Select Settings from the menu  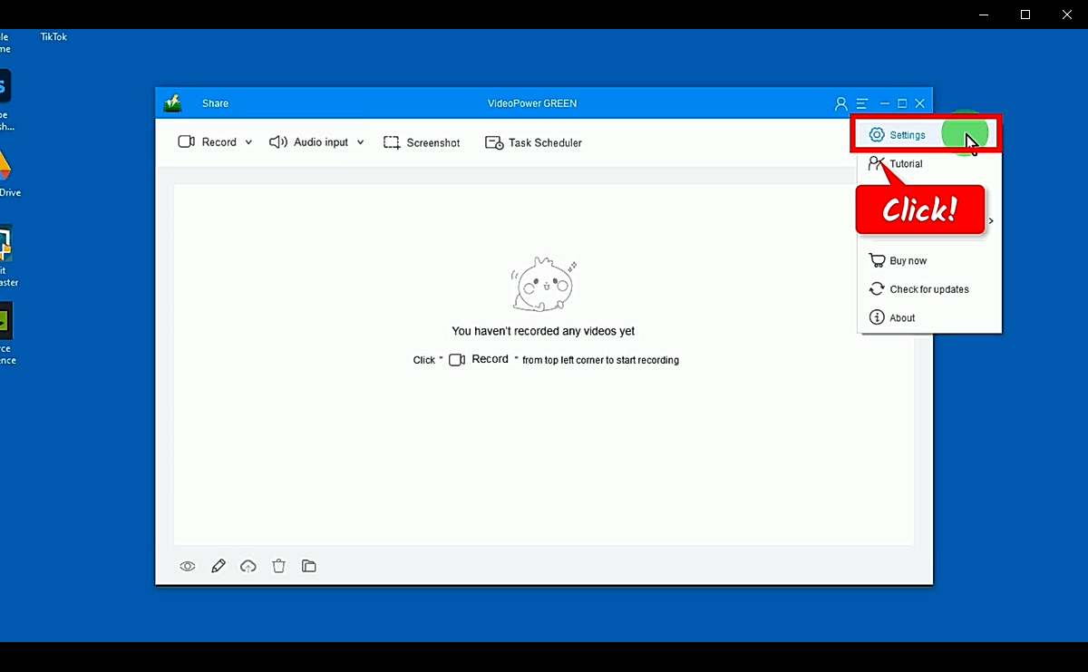click(x=906, y=134)
